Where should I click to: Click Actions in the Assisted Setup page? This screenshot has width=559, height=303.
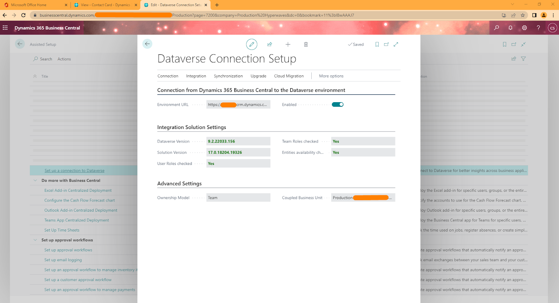64,59
